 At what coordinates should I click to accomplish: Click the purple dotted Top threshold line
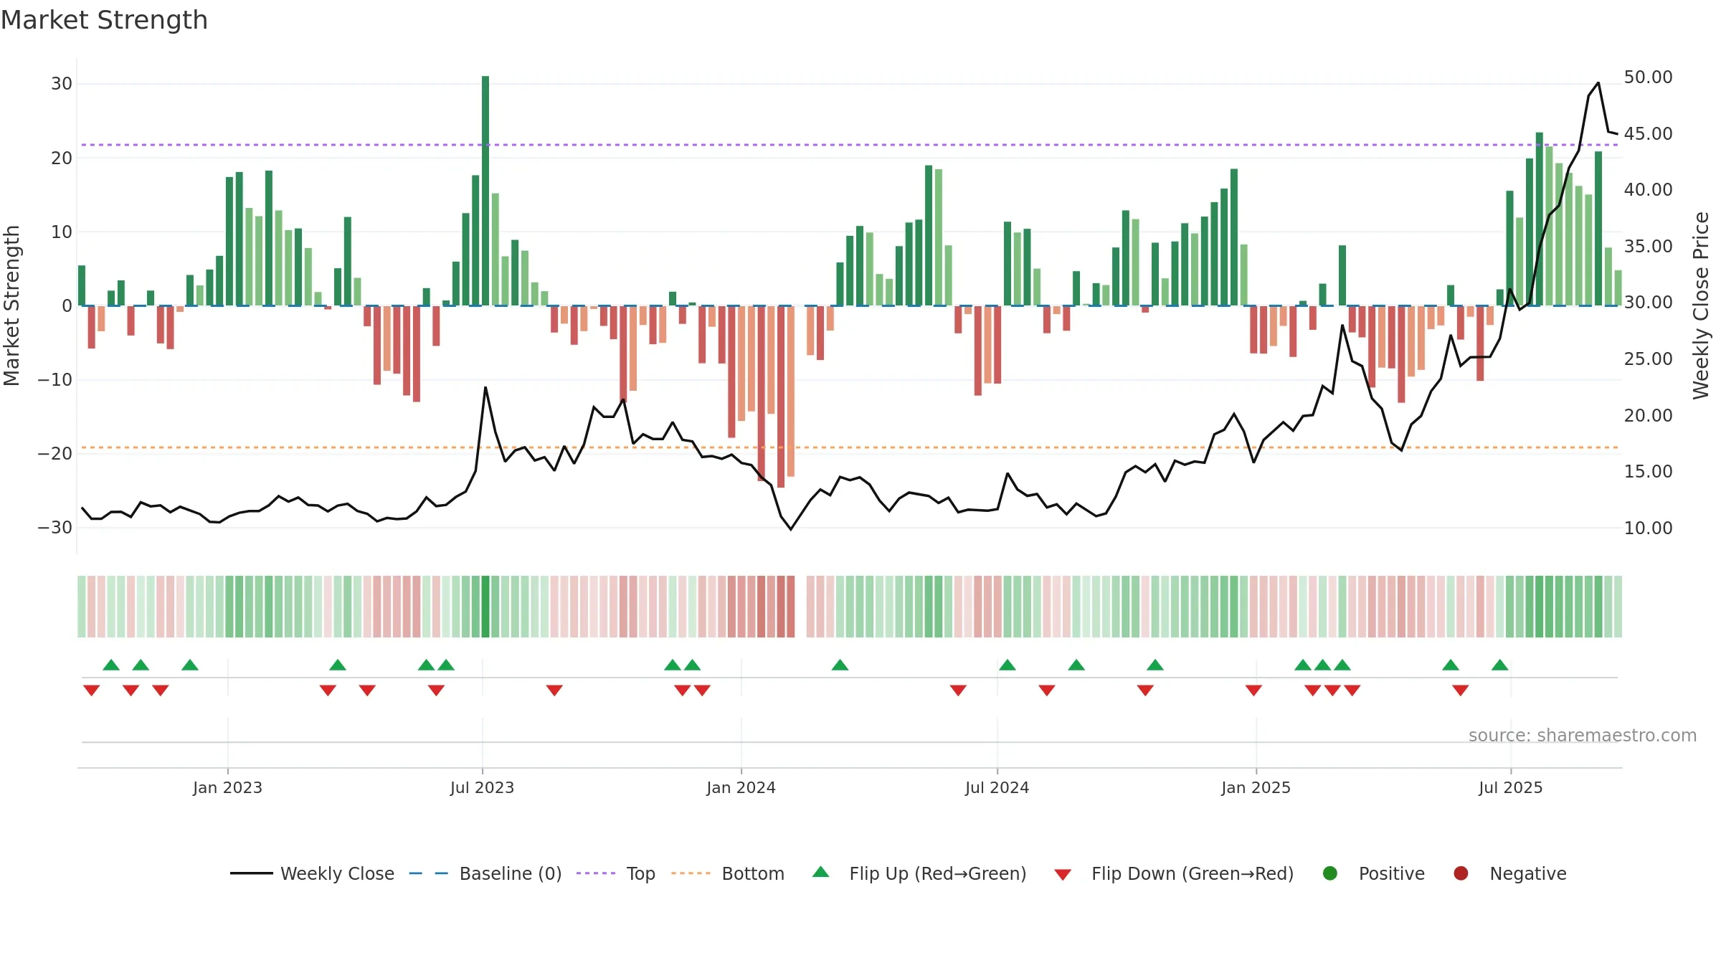point(850,145)
